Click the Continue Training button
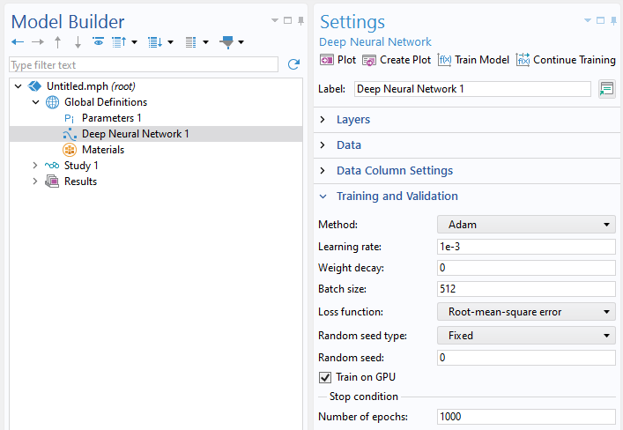 [x=566, y=60]
